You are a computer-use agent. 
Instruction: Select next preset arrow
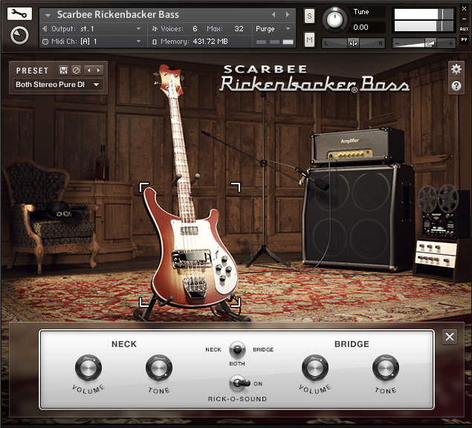click(98, 70)
